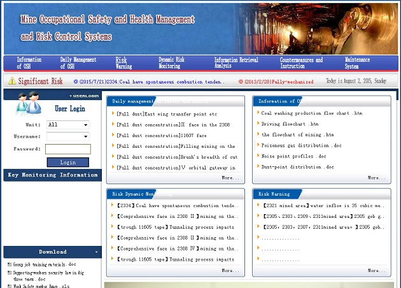
Task: Open Dust-point distribution .doc
Action: point(297,167)
